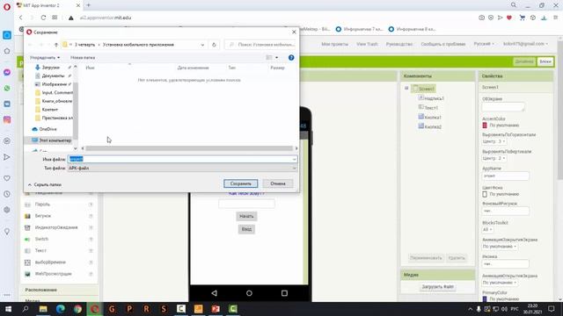Open Мои проекты menu
Image resolution: width=563 pixels, height=316 pixels.
click(x=334, y=44)
